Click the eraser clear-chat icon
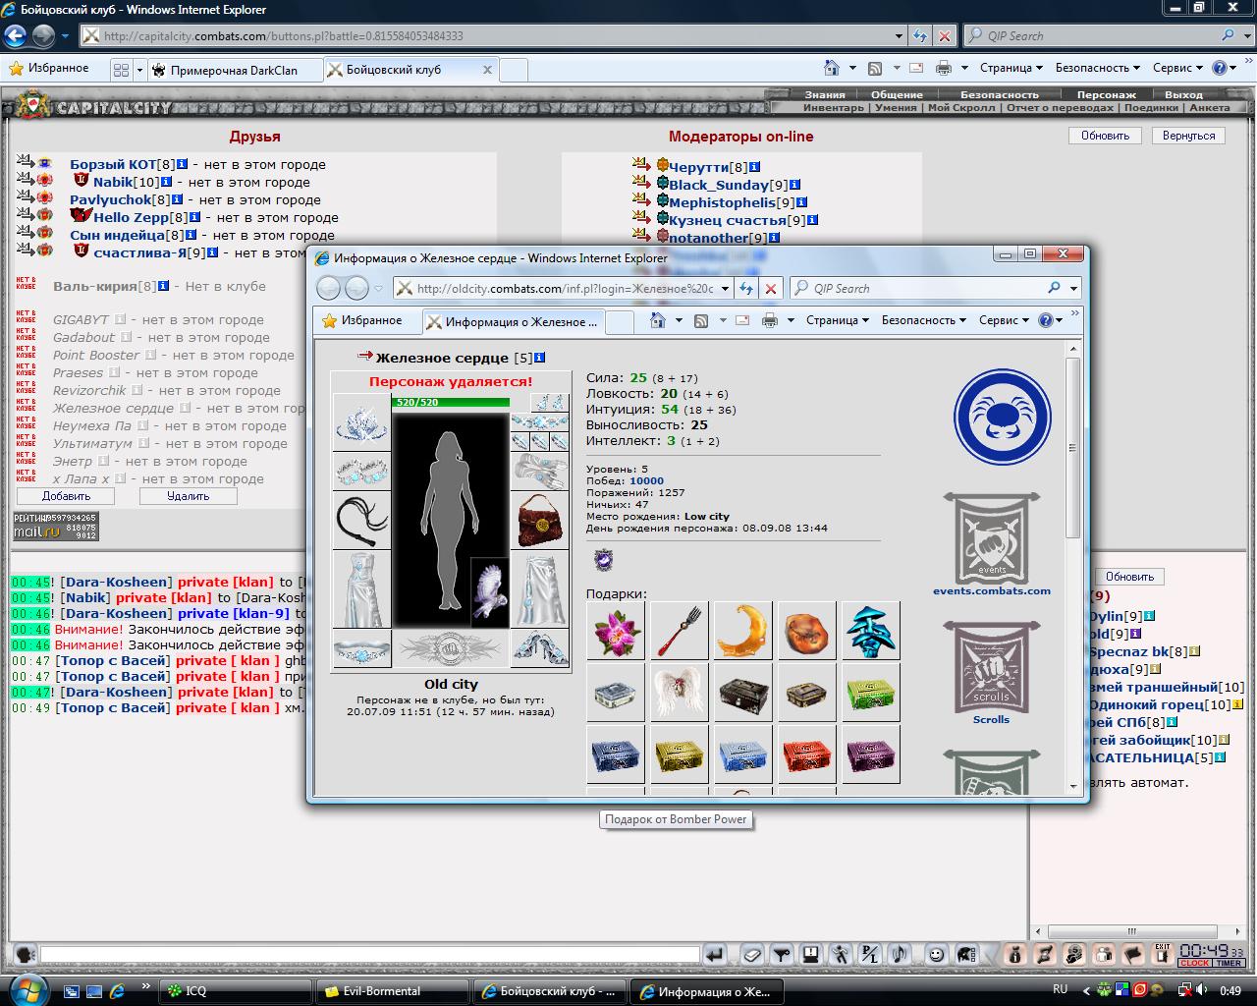The image size is (1257, 1006). pos(751,954)
